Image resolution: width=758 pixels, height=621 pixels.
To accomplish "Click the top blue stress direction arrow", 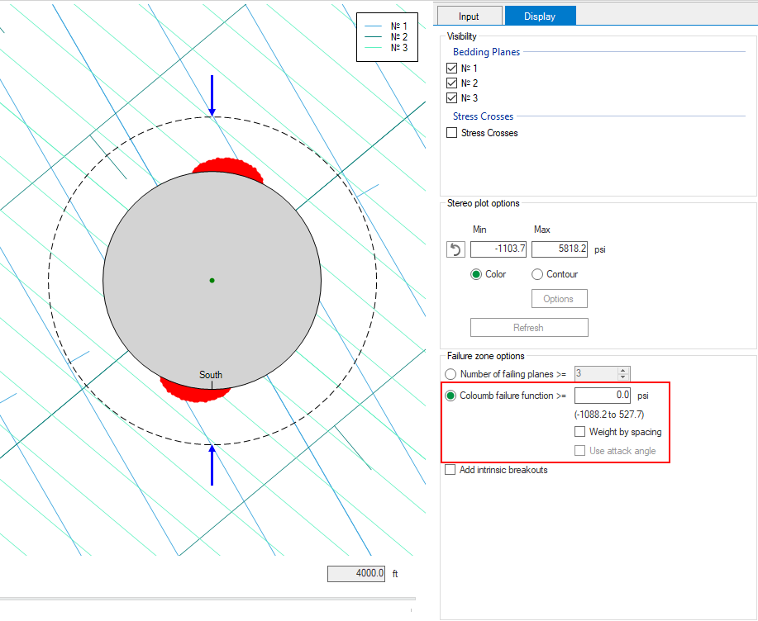I will click(x=212, y=94).
